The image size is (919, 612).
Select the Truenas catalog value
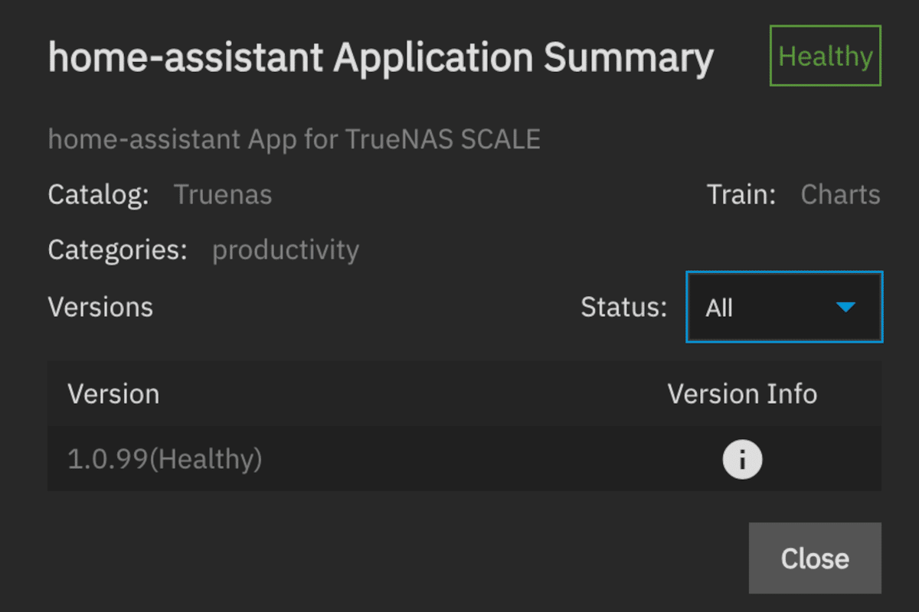click(223, 194)
